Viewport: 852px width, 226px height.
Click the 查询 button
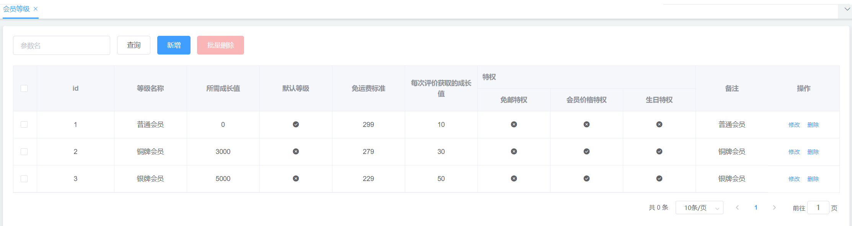[x=134, y=45]
